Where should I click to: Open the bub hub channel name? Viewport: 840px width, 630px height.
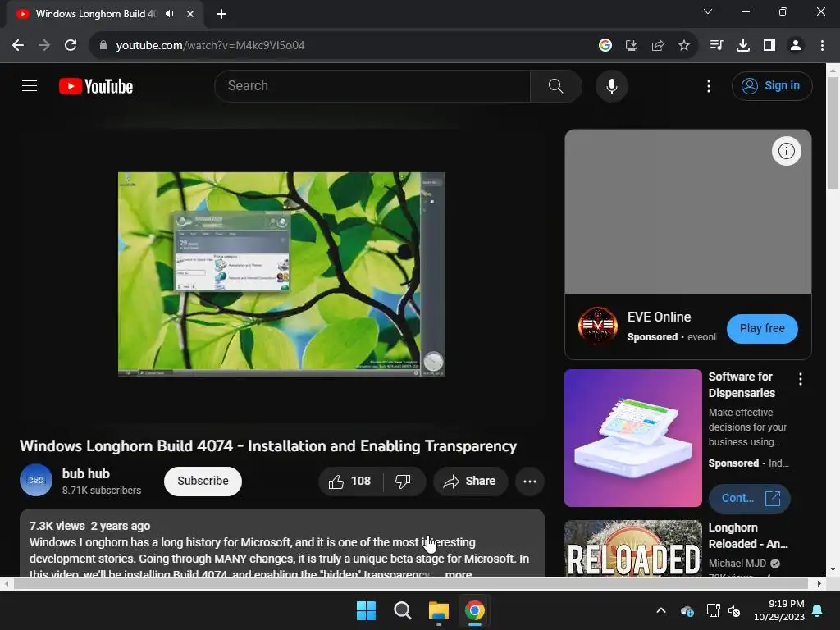(85, 473)
